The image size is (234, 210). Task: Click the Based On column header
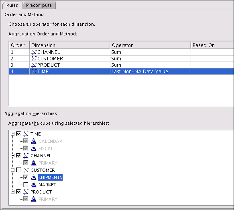(x=212, y=45)
